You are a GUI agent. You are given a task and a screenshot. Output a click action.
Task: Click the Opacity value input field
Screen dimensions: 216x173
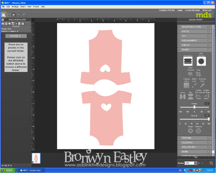[x=207, y=115]
